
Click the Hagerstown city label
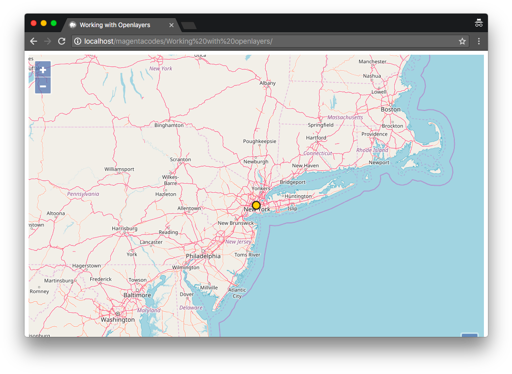87,266
